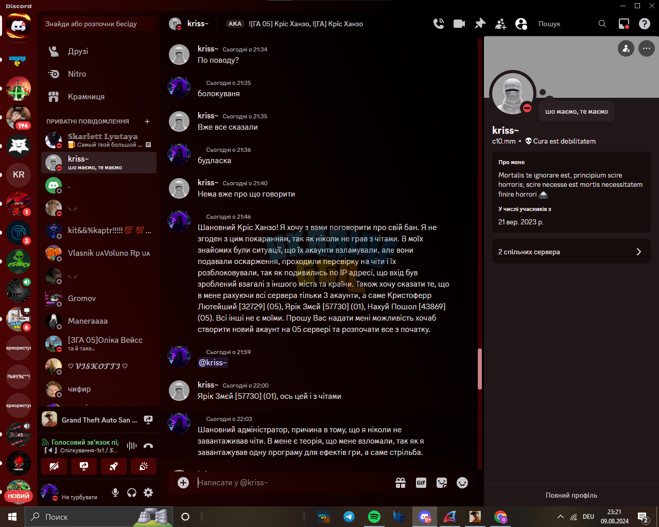Open the GIF picker
Screen dimensions: 659x527
point(421,483)
